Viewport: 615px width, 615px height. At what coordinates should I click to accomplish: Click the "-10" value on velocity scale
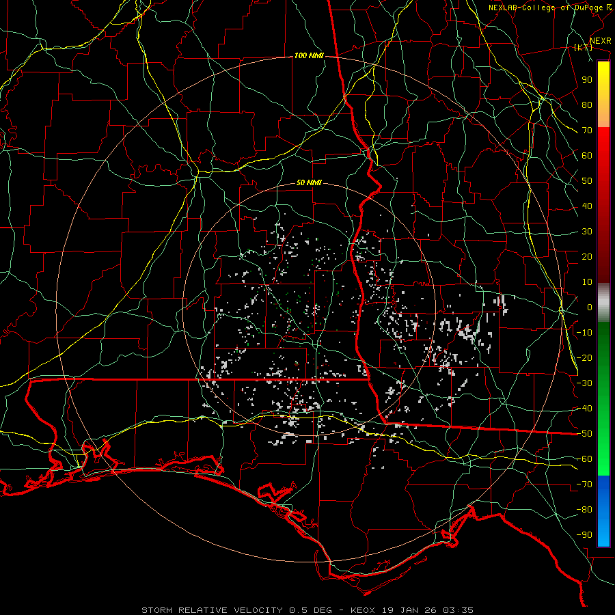(584, 333)
